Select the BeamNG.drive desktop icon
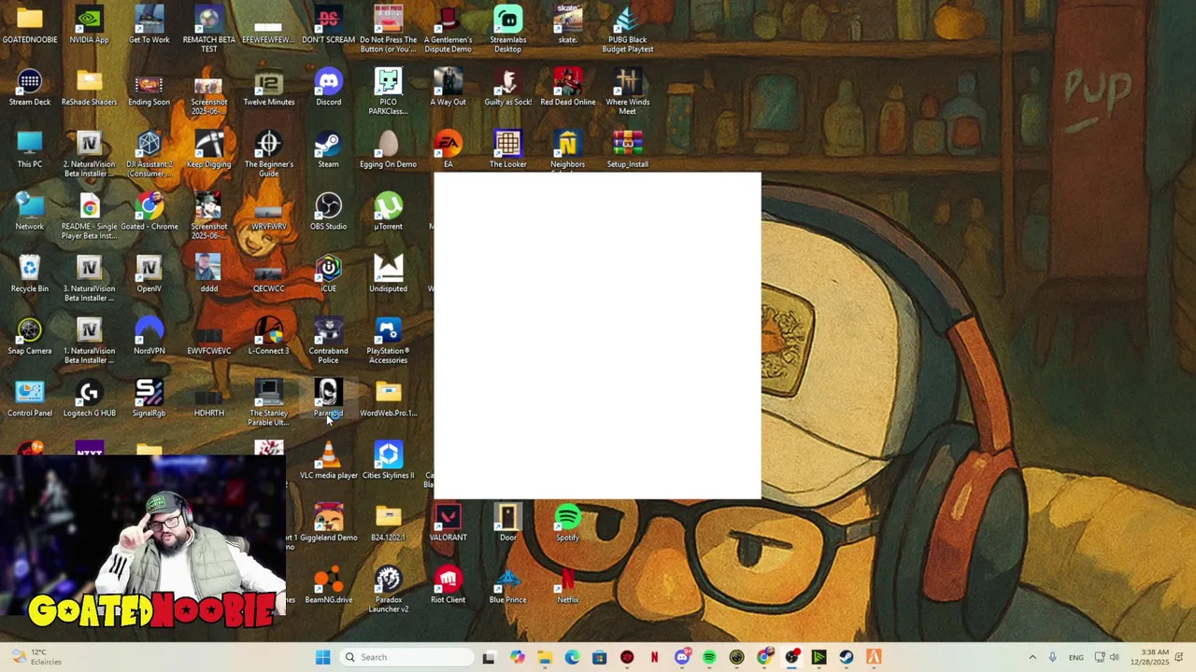Viewport: 1196px width, 672px height. pyautogui.click(x=328, y=585)
